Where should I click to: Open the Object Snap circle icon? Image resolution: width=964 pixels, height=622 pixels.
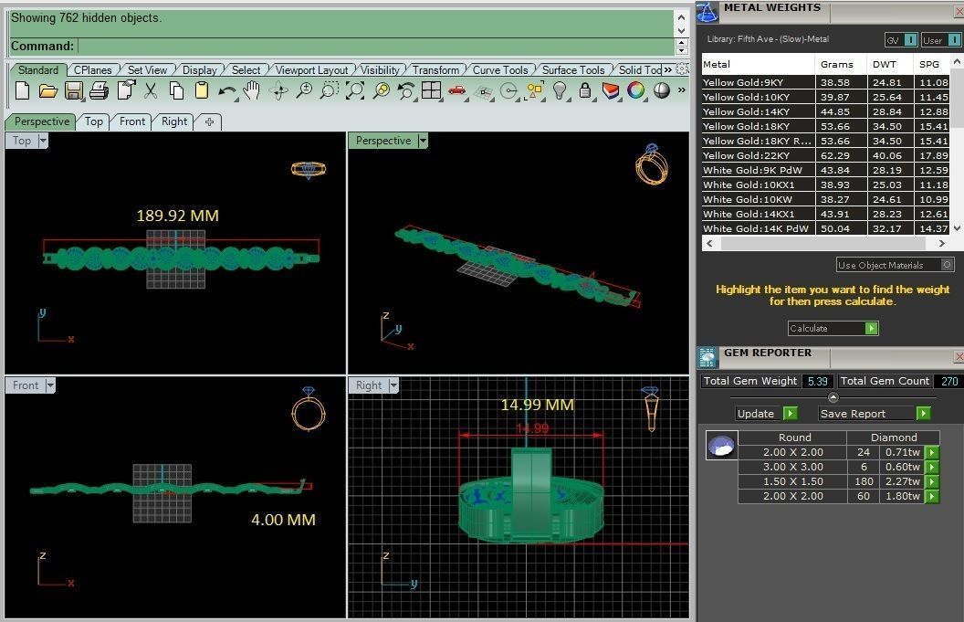click(x=509, y=91)
